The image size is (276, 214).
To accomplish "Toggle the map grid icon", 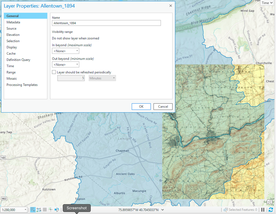I will point(45,210).
